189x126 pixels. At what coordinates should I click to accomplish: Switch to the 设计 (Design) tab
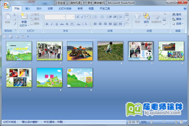[x=39, y=9]
